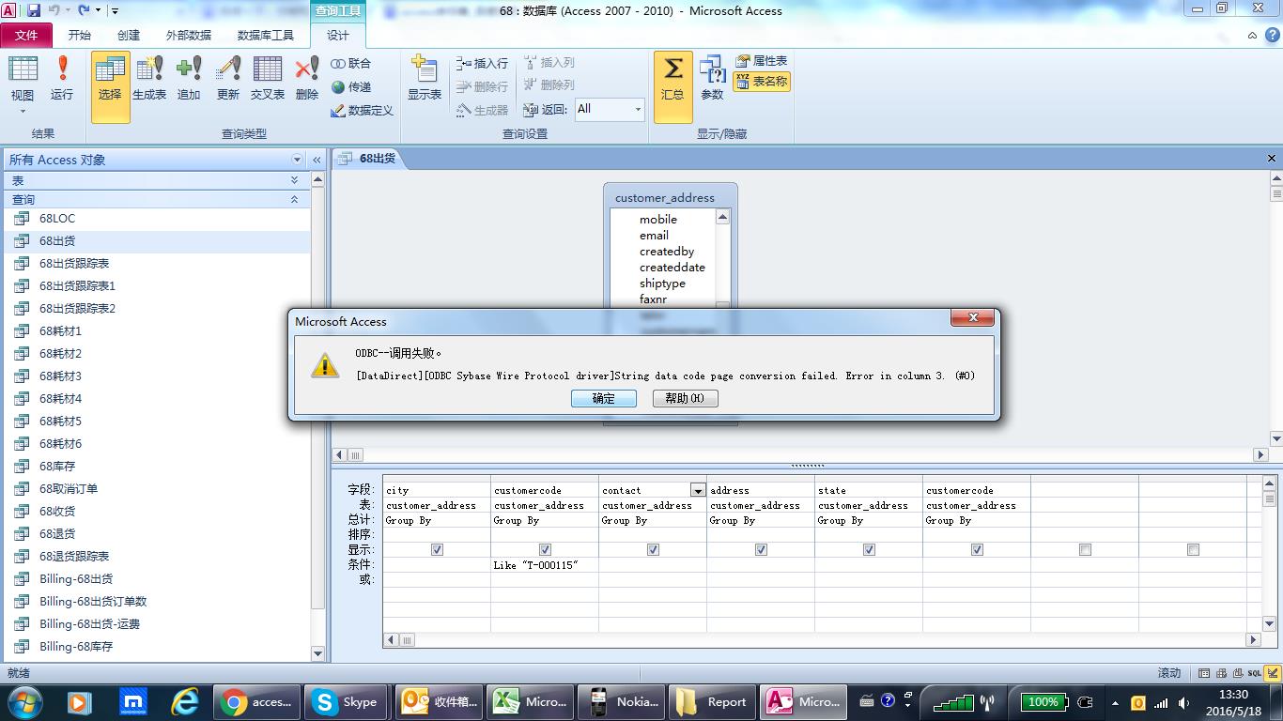Switch to the Home ribbon tab
1283x721 pixels.
point(80,35)
